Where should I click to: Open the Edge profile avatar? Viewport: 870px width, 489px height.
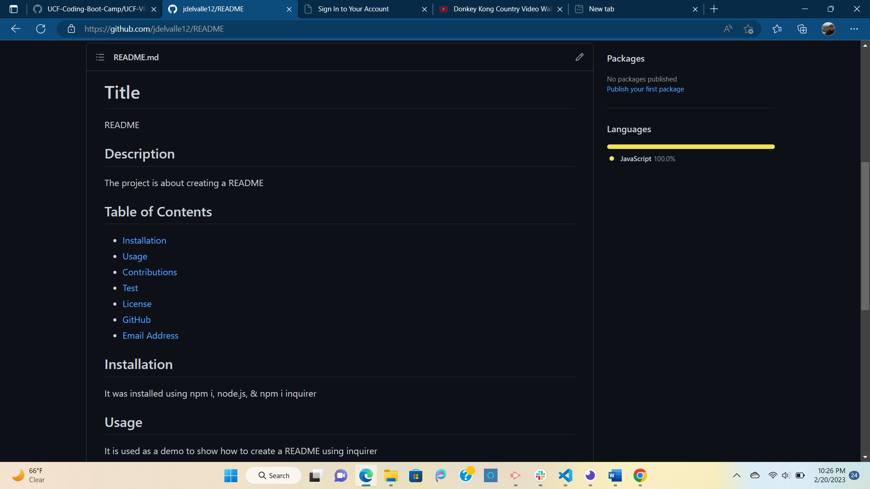pyautogui.click(x=829, y=29)
